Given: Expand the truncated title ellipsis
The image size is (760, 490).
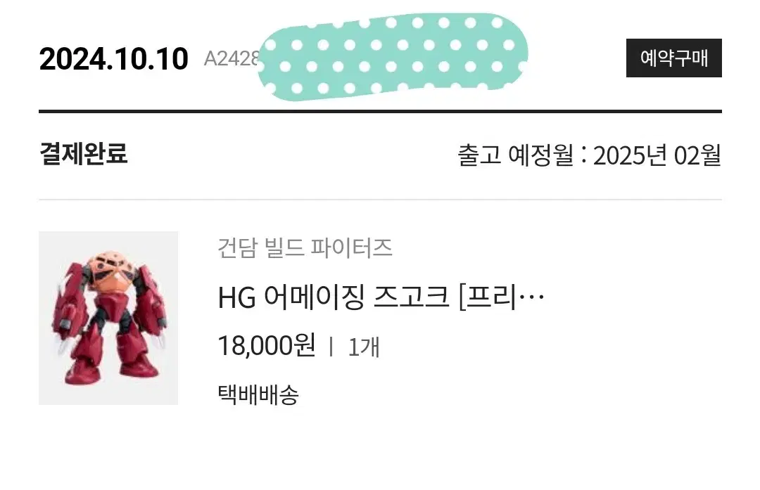Looking at the screenshot, I should [532, 295].
